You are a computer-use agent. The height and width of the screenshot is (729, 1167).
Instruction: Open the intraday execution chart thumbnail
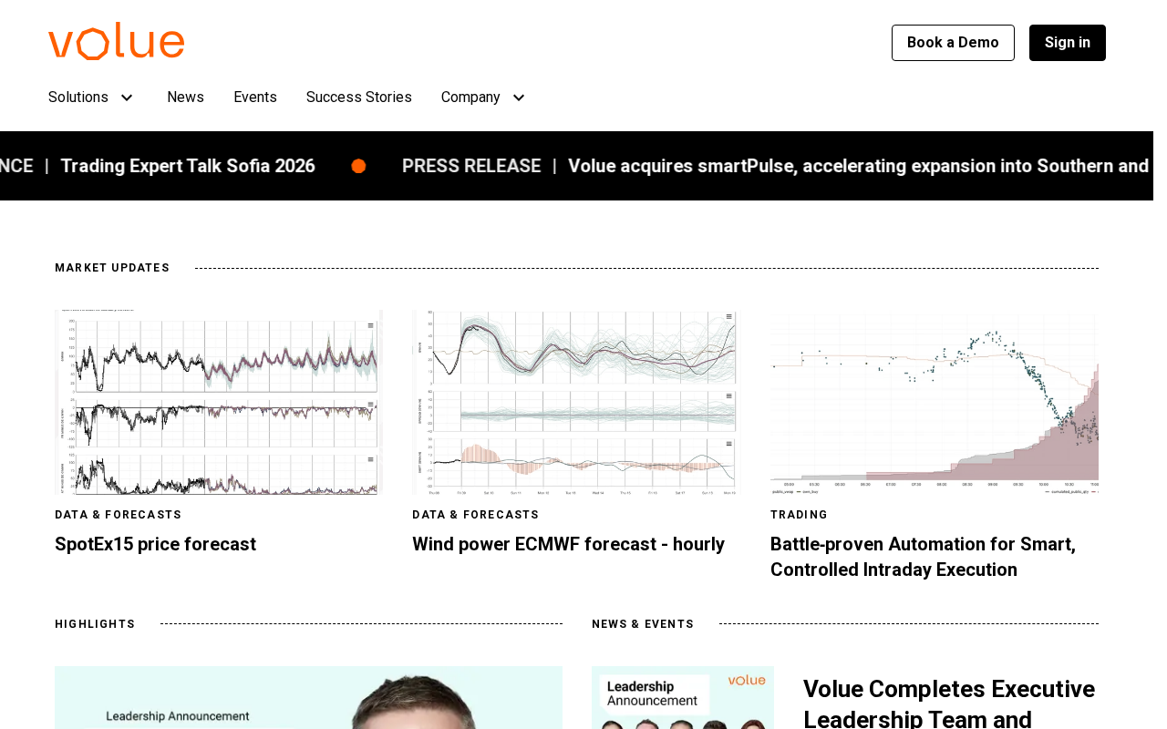pyautogui.click(x=935, y=402)
